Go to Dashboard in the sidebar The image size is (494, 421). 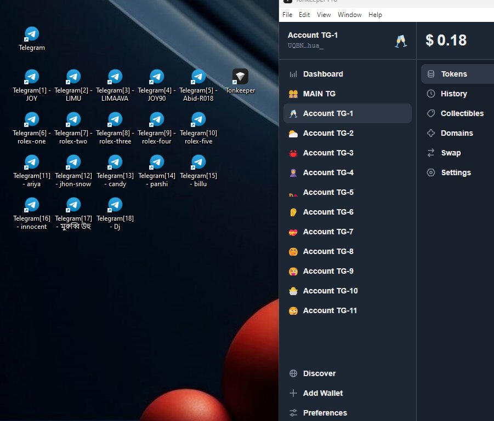pos(348,74)
